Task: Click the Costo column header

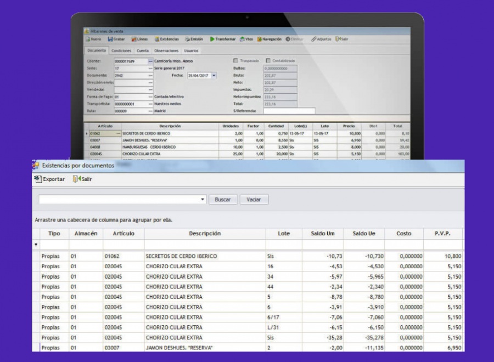Action: coord(404,234)
